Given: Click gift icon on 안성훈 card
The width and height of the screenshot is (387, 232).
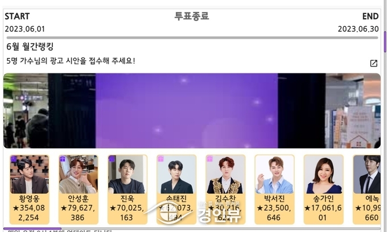Looking at the screenshot, I should [x=63, y=159].
